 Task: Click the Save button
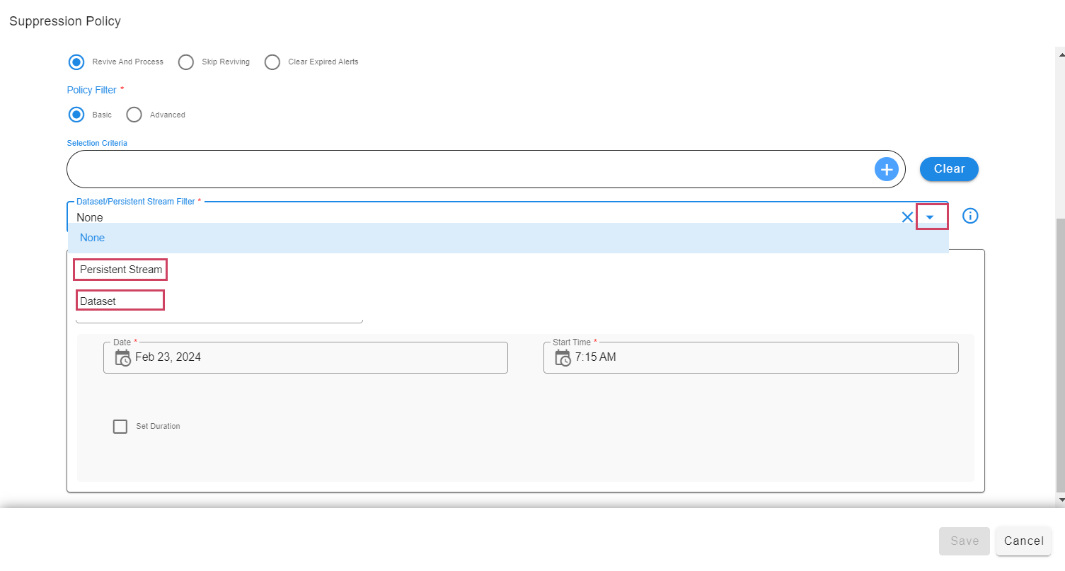point(965,541)
